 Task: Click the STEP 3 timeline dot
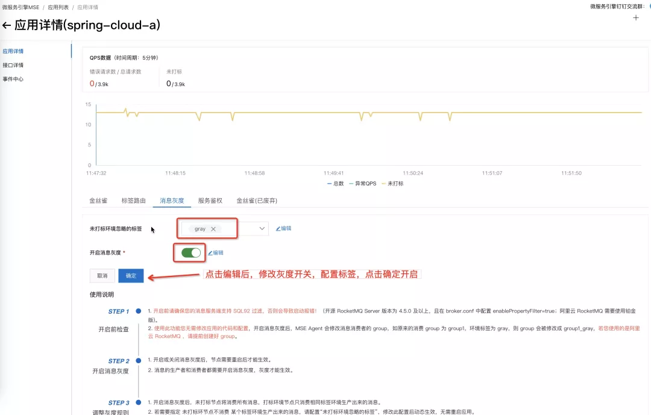click(138, 402)
